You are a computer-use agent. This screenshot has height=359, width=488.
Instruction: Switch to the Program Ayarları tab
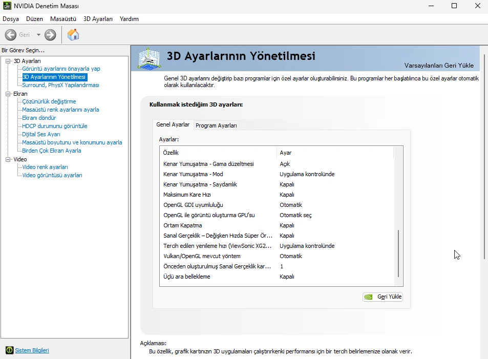click(x=216, y=125)
